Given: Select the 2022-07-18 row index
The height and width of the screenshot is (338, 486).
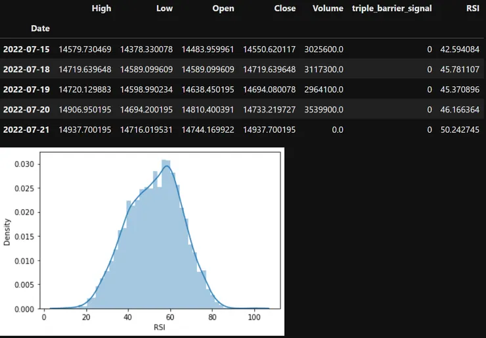Looking at the screenshot, I should pos(26,69).
